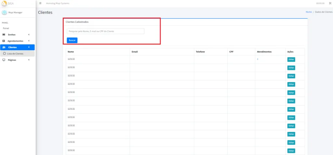The height and width of the screenshot is (155, 333).
Task: Click the hamburger menu icon in top bar
Action: point(40,3)
